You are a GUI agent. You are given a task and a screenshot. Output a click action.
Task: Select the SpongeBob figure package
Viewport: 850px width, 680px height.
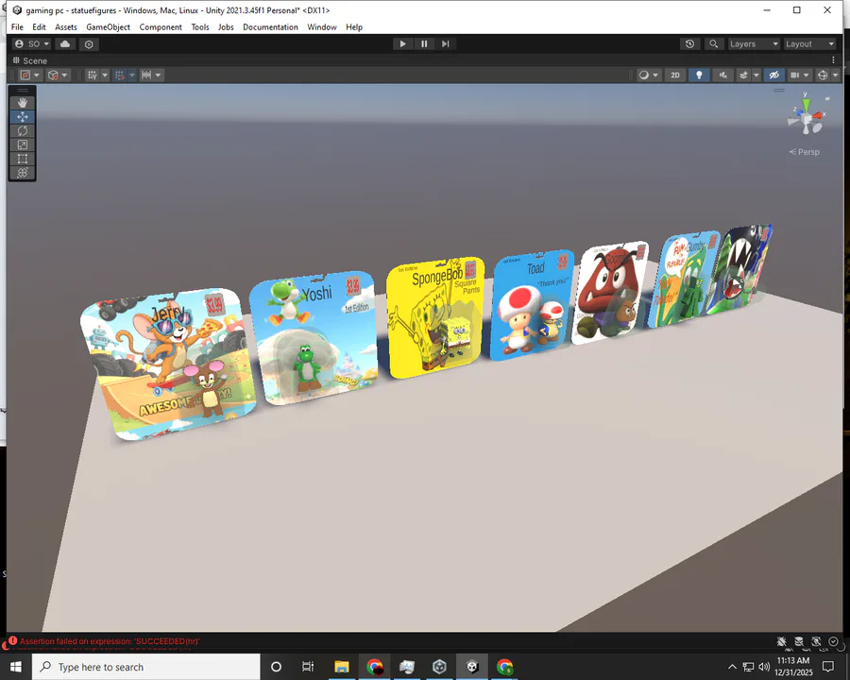pos(435,317)
